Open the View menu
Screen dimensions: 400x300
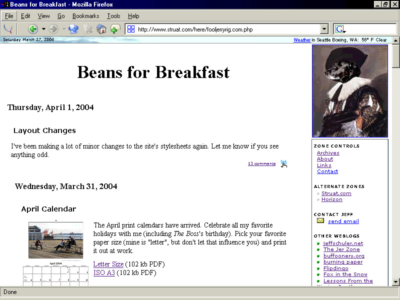coord(44,16)
